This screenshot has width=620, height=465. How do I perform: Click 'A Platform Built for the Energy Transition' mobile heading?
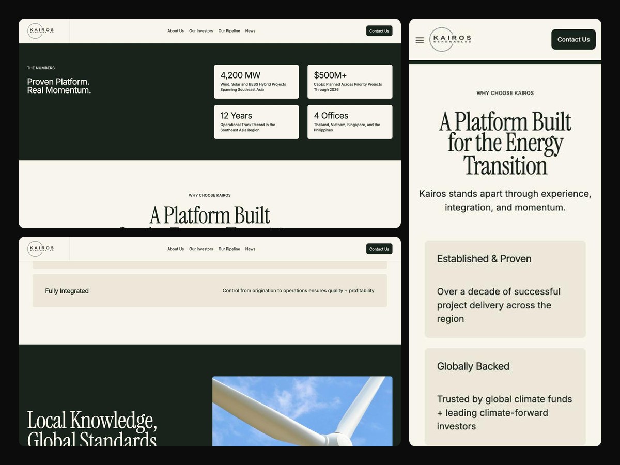pos(505,144)
